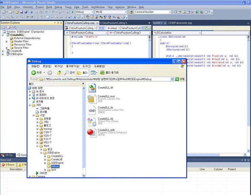This screenshot has width=251, height=195.
Task: Switch to the VA Outline tab
Action: 8,155
